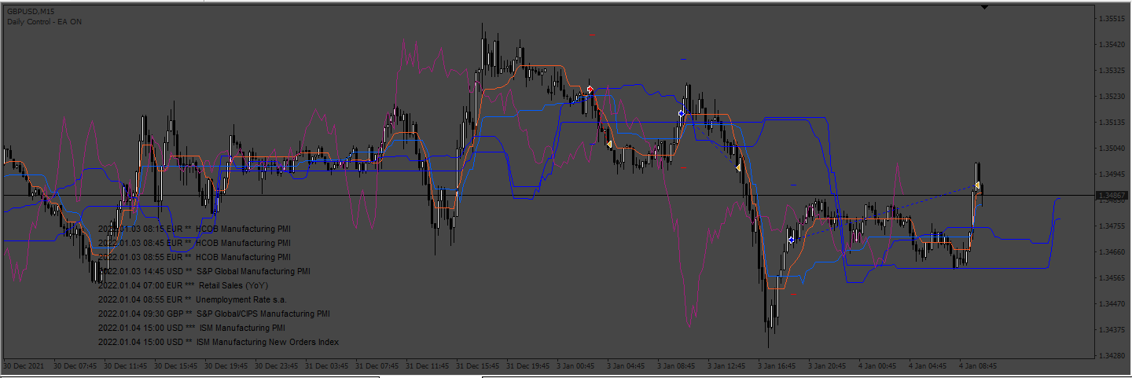The image size is (1132, 378).
Task: Click the yellow close arrow at 4 Jan 08:45
Action: [x=977, y=186]
